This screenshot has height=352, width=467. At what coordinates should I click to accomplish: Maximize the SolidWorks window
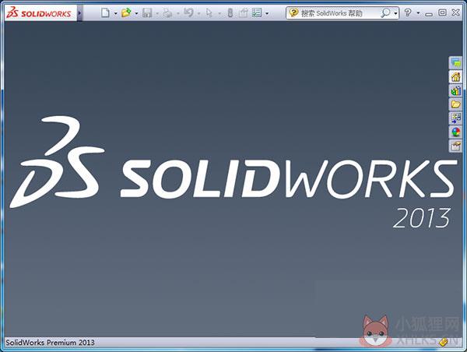[442, 12]
